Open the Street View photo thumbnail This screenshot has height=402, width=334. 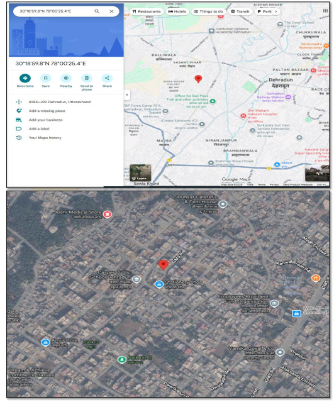[x=317, y=173]
